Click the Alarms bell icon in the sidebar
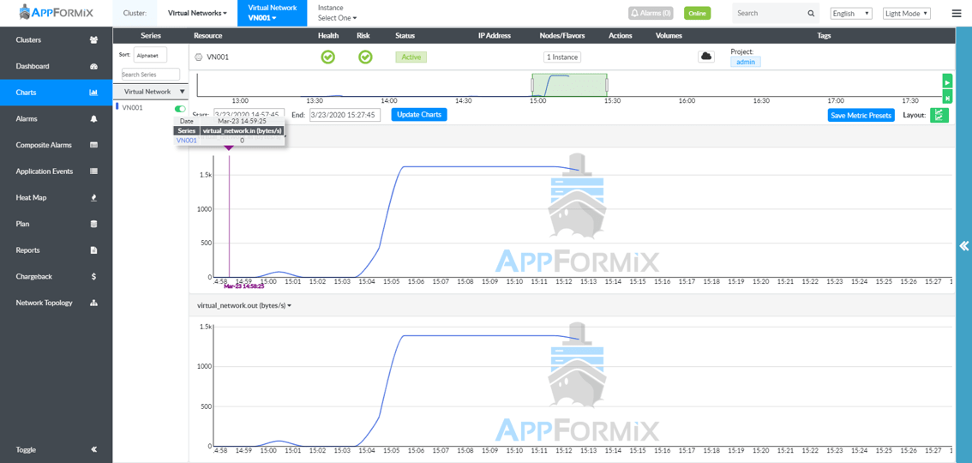 pos(93,118)
